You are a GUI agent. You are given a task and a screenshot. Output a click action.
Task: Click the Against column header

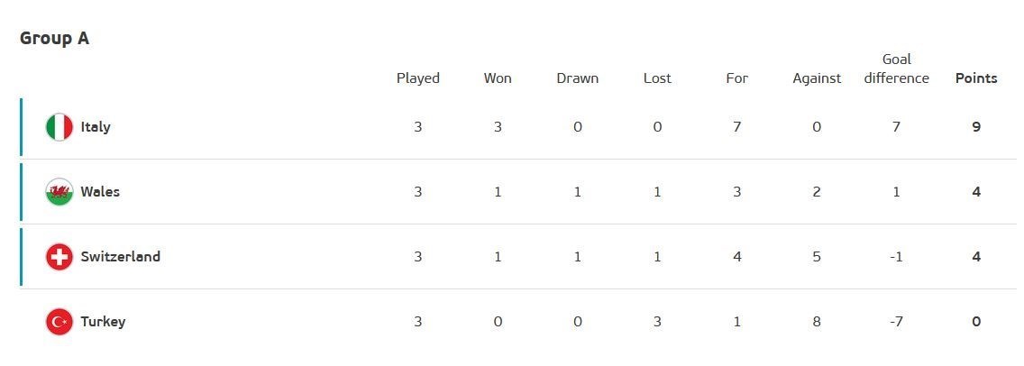[817, 78]
